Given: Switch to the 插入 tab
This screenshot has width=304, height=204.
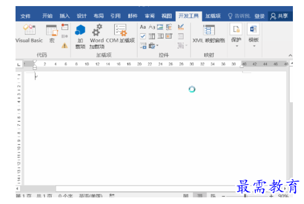Looking at the screenshot, I should pyautogui.click(x=64, y=16).
